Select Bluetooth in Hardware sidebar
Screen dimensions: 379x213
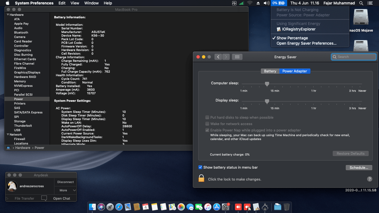coord(21,32)
